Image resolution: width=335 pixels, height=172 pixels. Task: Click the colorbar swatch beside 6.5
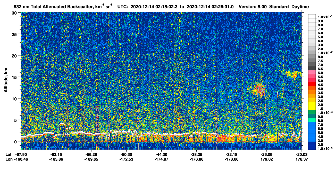(x=312, y=68)
